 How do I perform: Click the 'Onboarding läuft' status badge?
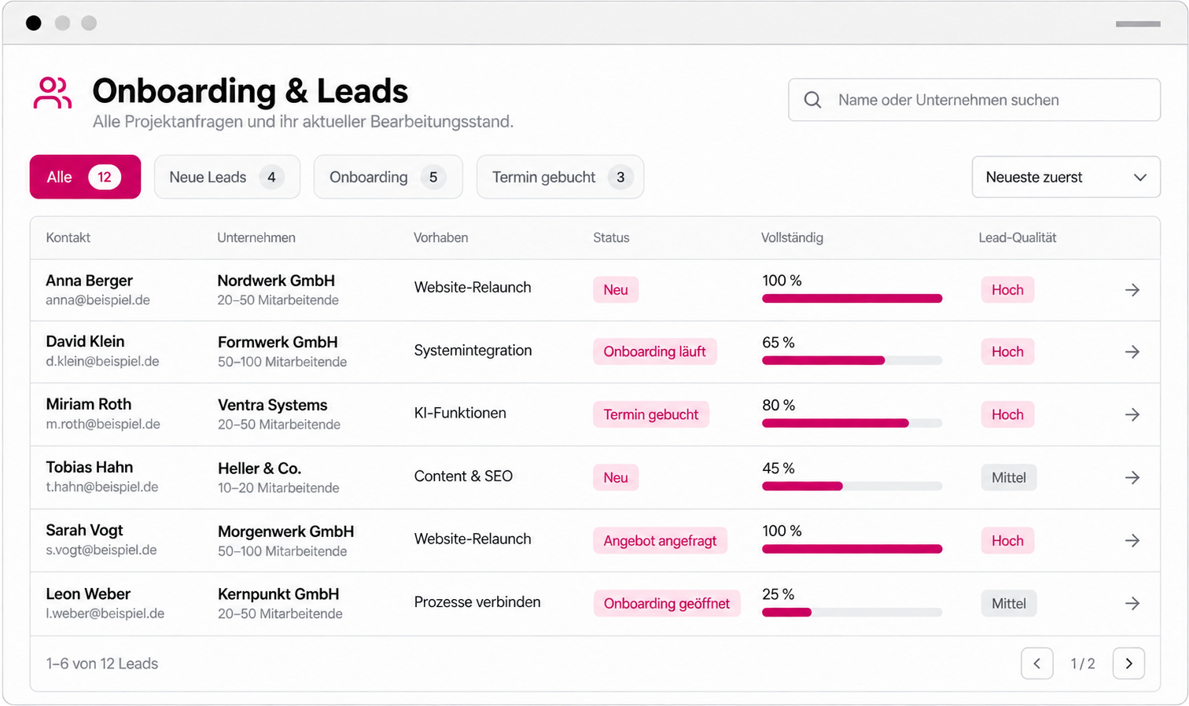[654, 351]
